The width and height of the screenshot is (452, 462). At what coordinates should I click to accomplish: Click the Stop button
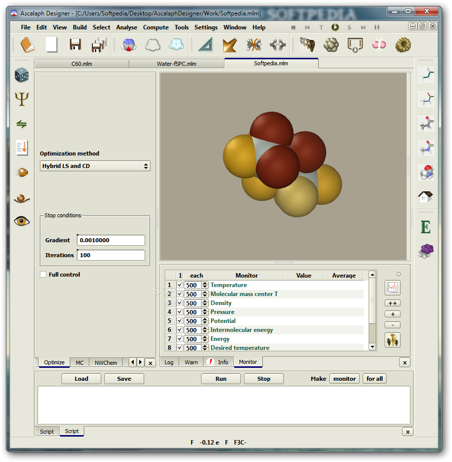(264, 379)
